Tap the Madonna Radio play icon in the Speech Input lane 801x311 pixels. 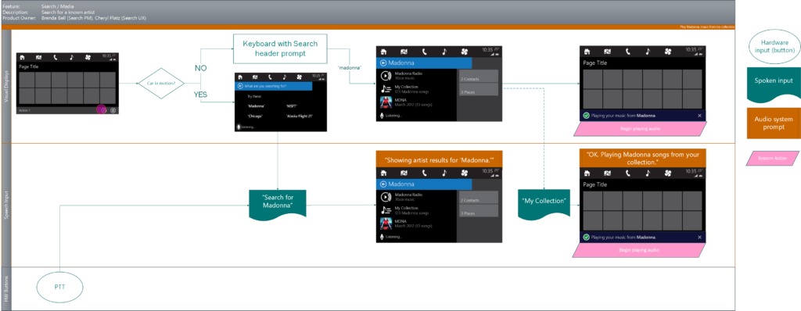tap(386, 197)
